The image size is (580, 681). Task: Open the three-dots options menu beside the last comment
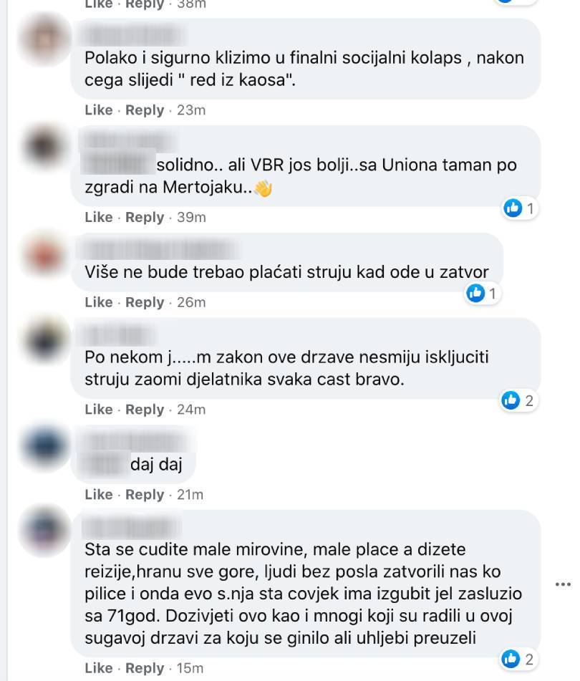click(x=563, y=584)
